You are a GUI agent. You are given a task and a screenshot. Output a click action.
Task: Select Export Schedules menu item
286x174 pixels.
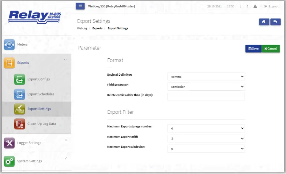pyautogui.click(x=41, y=94)
